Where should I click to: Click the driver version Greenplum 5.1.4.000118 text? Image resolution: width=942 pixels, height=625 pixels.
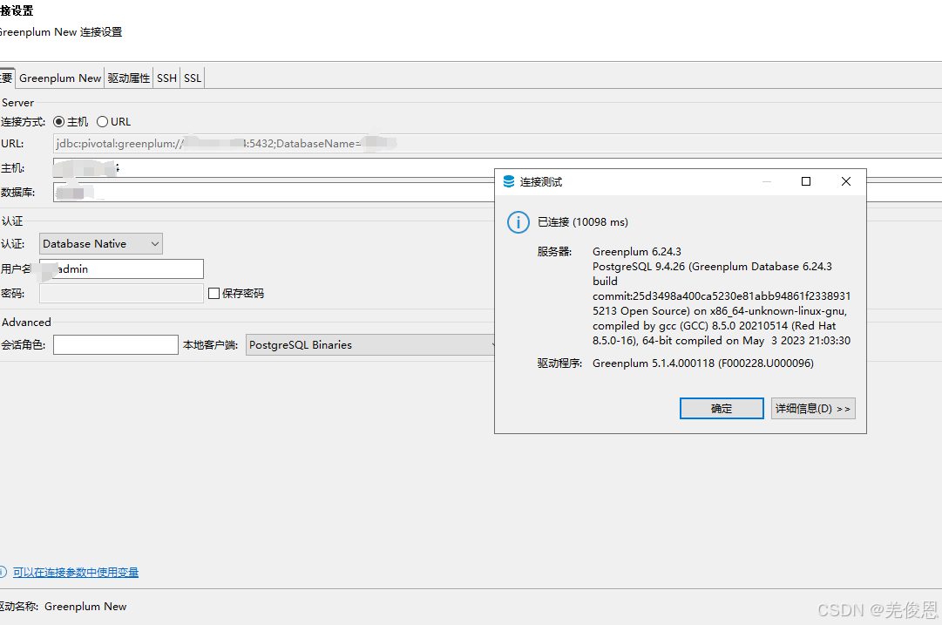(703, 363)
